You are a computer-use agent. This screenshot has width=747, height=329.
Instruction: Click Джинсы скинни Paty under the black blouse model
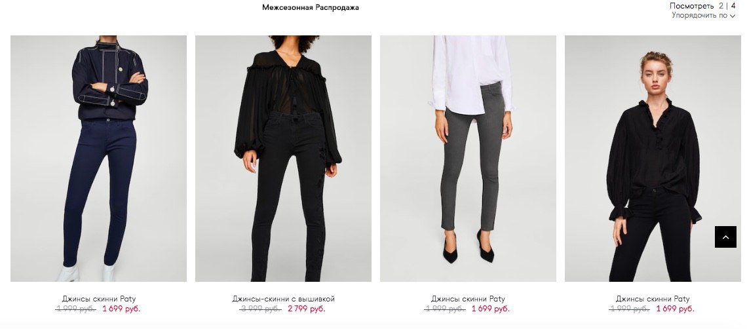coord(653,299)
